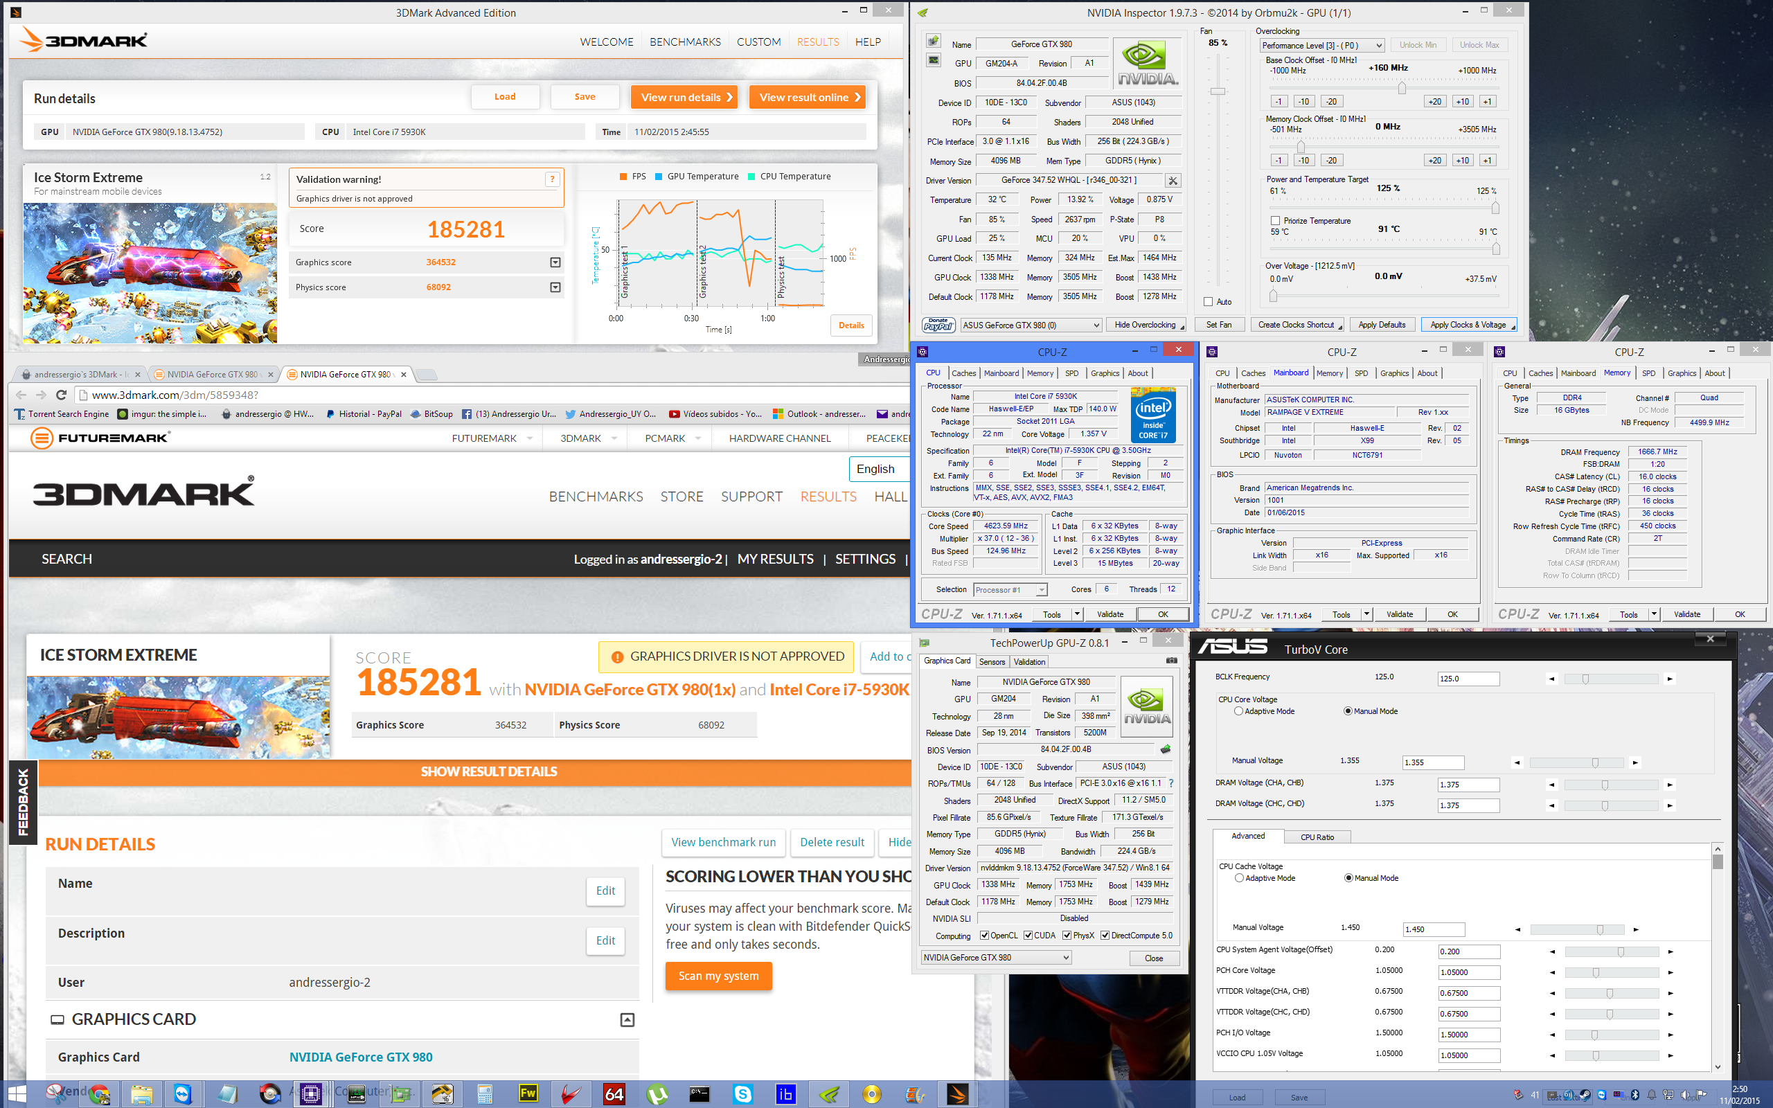This screenshot has width=1773, height=1108.
Task: Open Adobe Fireworks from the taskbar
Action: 528,1094
